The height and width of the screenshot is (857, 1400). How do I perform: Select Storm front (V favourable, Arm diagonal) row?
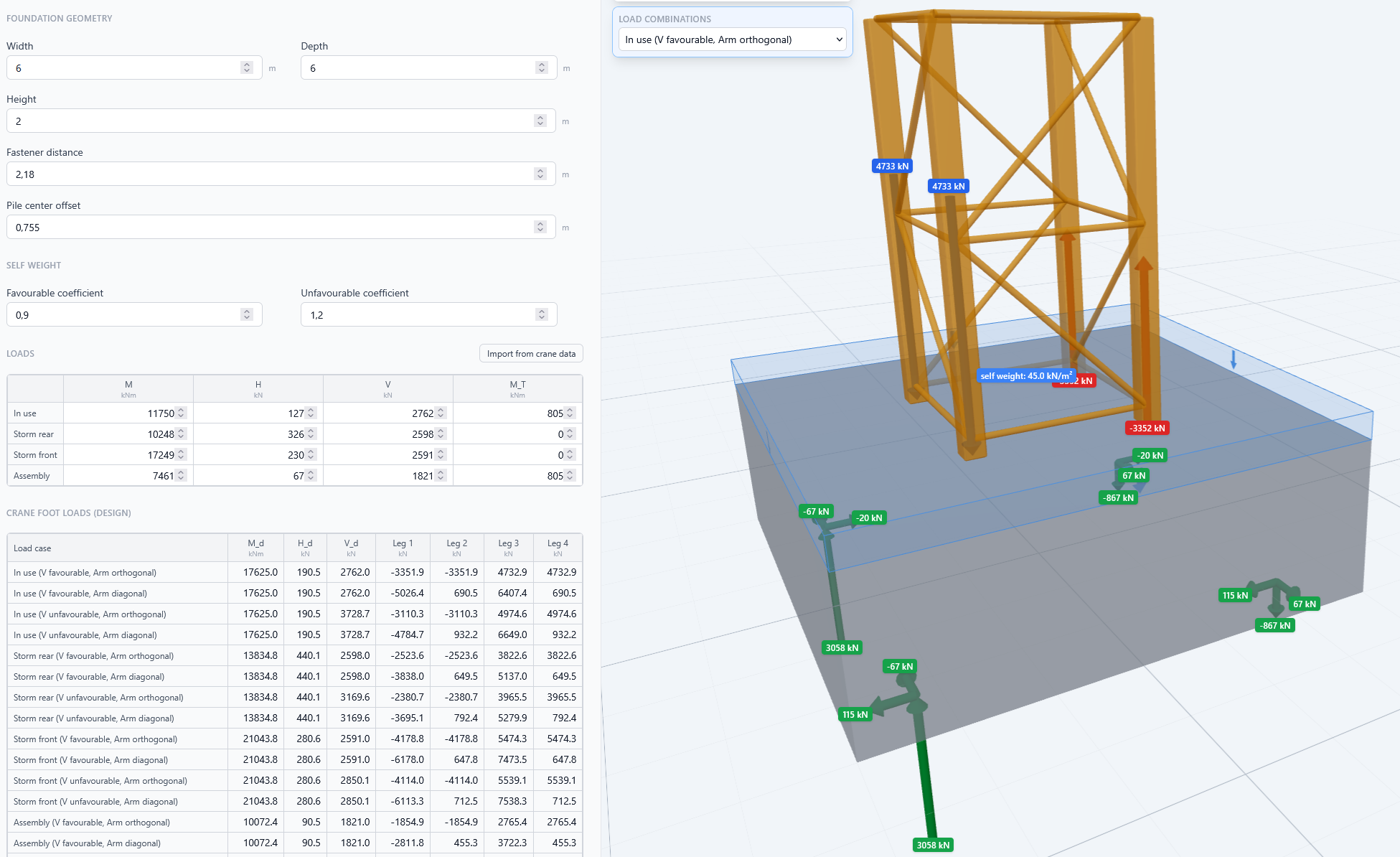pyautogui.click(x=294, y=759)
